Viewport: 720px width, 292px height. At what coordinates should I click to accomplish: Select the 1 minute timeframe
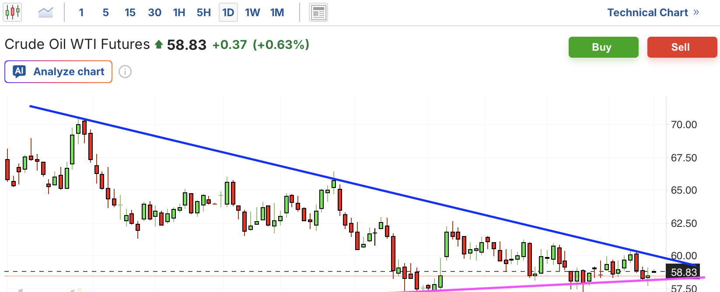[x=81, y=13]
